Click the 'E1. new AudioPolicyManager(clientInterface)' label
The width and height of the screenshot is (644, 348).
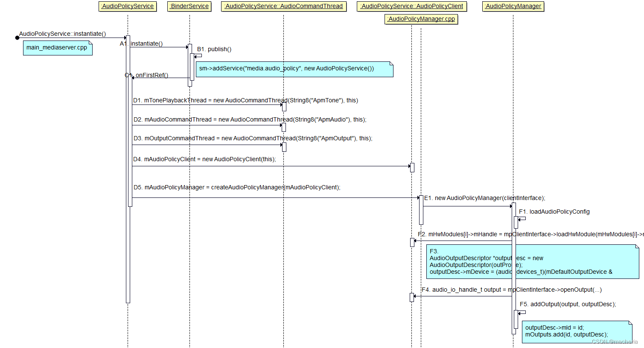point(485,198)
